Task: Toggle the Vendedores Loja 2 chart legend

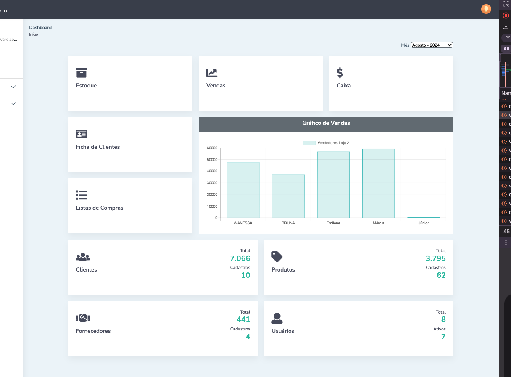Action: click(326, 143)
